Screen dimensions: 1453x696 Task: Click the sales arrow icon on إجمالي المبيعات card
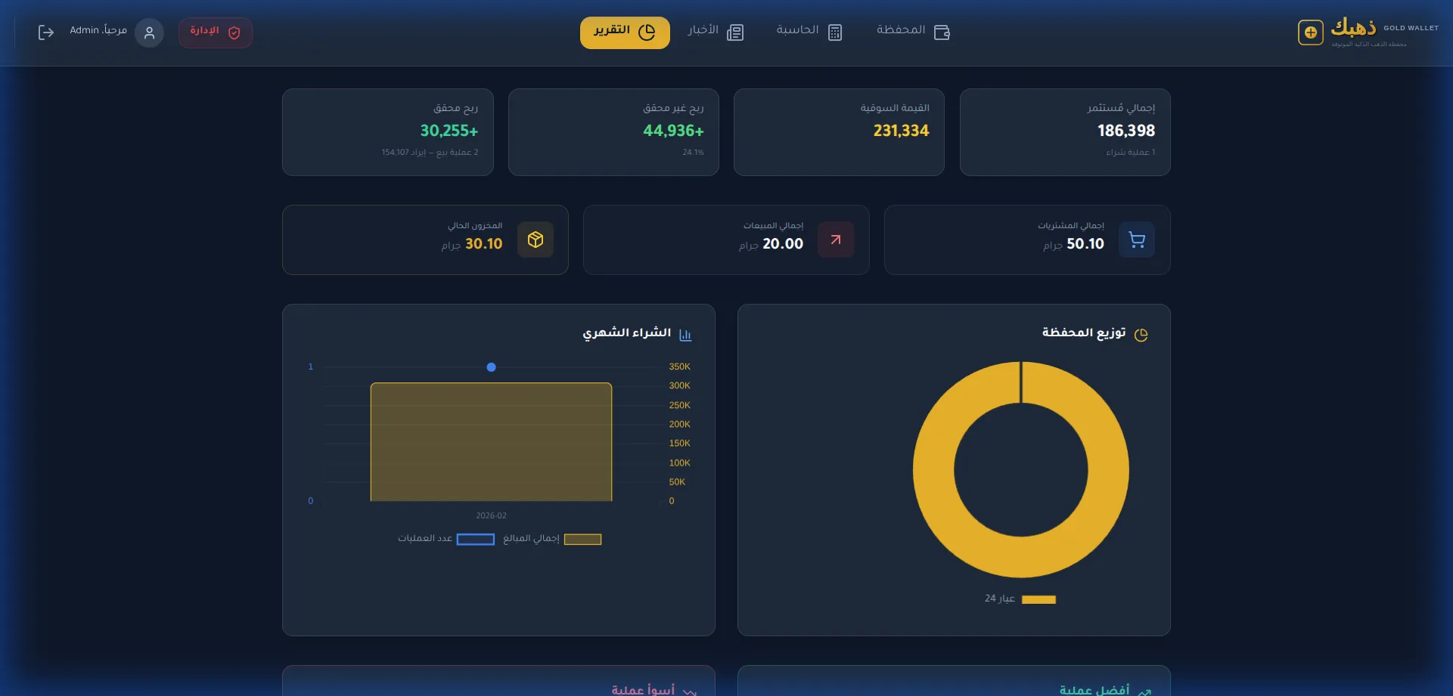coord(836,240)
